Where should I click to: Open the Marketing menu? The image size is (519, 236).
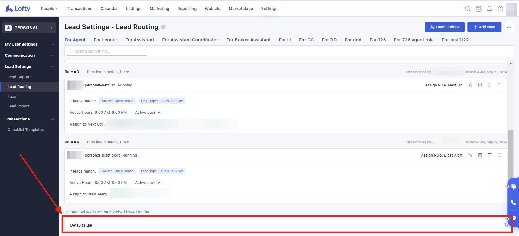click(159, 9)
